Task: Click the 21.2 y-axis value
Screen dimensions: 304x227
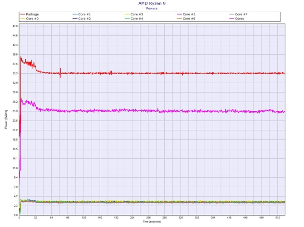Action: [x=15, y=130]
